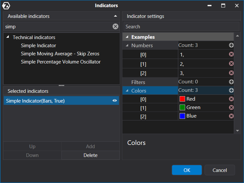Minimize the Indicators window
The image size is (244, 183).
click(210, 6)
